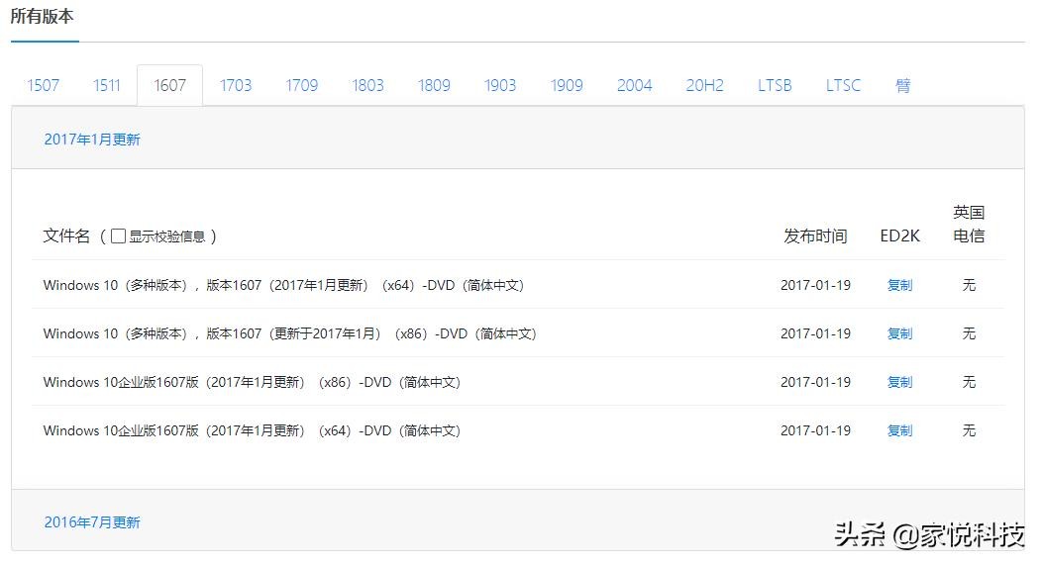1042x565 pixels.
Task: Switch to the LTSC tab
Action: (843, 85)
